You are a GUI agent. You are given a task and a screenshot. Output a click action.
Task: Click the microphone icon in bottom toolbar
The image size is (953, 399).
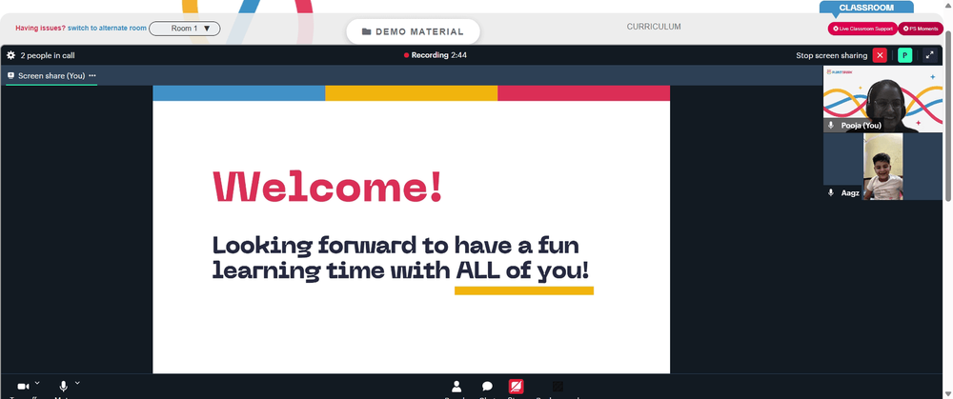(x=63, y=387)
